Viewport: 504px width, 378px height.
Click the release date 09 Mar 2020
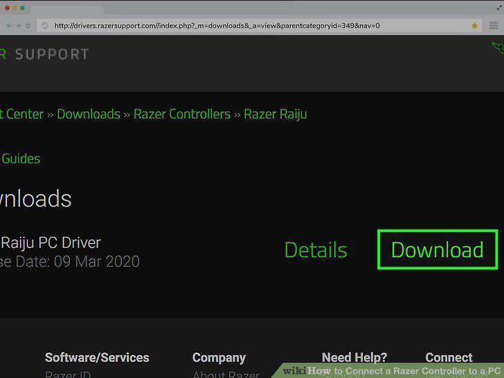point(97,262)
